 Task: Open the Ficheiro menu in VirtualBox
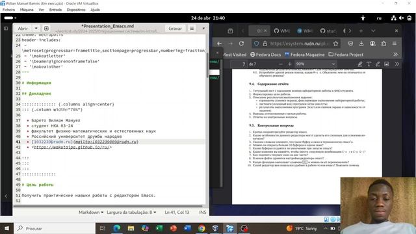click(x=8, y=10)
